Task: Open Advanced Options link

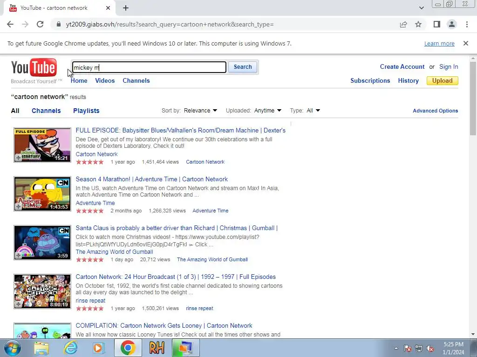Action: click(436, 111)
